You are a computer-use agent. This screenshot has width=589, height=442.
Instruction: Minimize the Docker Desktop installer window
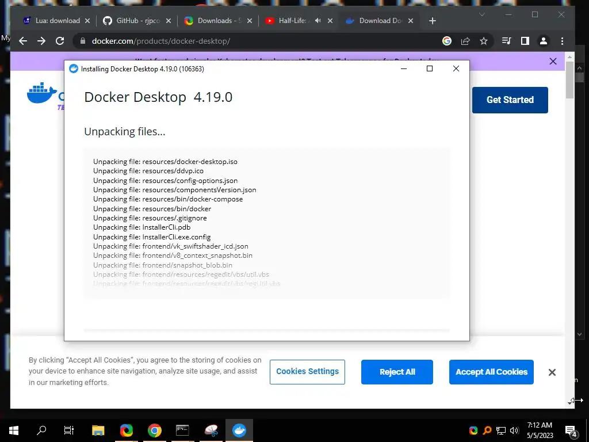(404, 68)
